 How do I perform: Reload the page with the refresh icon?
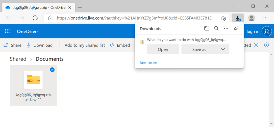point(35,18)
